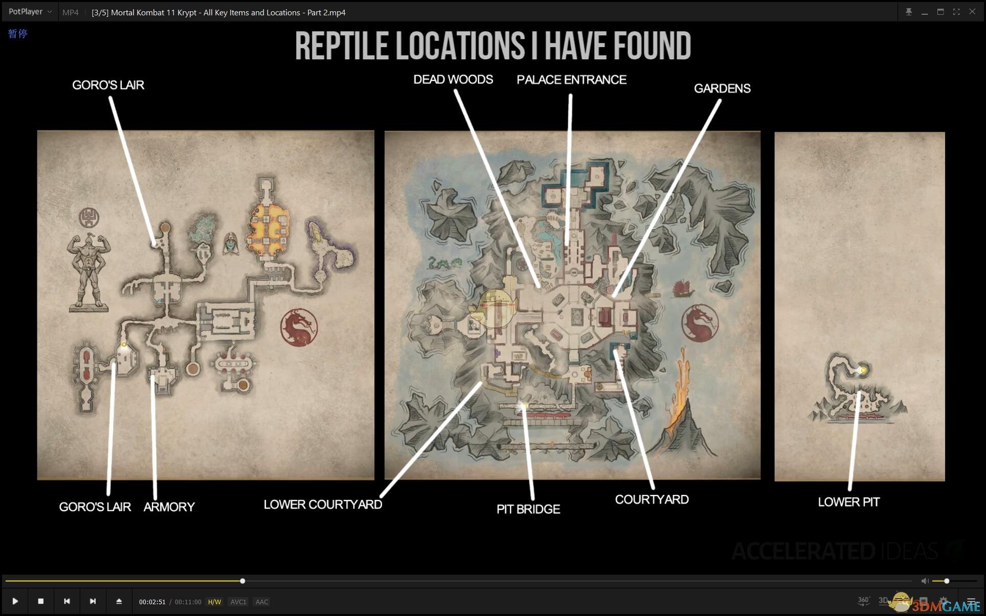The image size is (986, 616).
Task: Click the total duration 00:11:00
Action: pyautogui.click(x=188, y=602)
